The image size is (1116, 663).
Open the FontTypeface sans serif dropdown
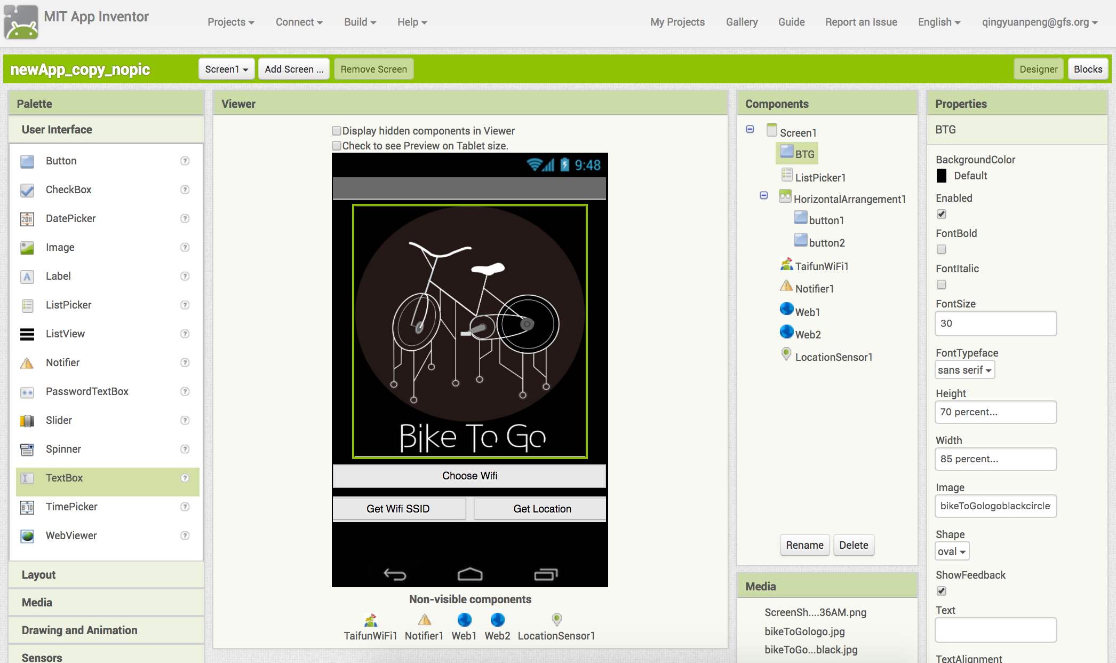(964, 370)
